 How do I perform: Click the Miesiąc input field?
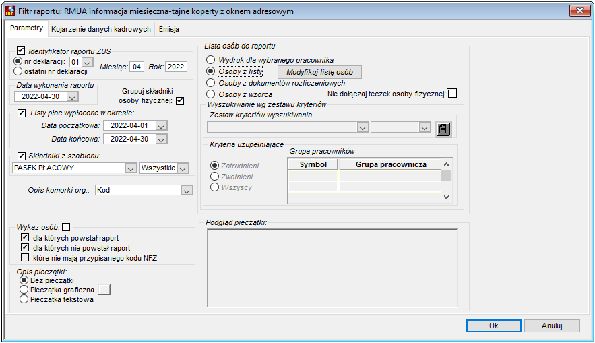(x=137, y=67)
